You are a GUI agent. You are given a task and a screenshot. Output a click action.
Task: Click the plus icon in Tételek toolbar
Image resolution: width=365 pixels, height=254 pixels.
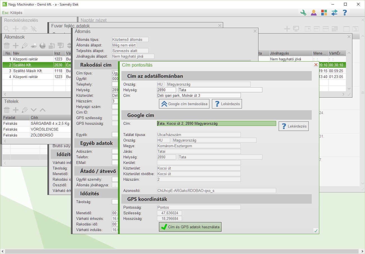click(16, 110)
